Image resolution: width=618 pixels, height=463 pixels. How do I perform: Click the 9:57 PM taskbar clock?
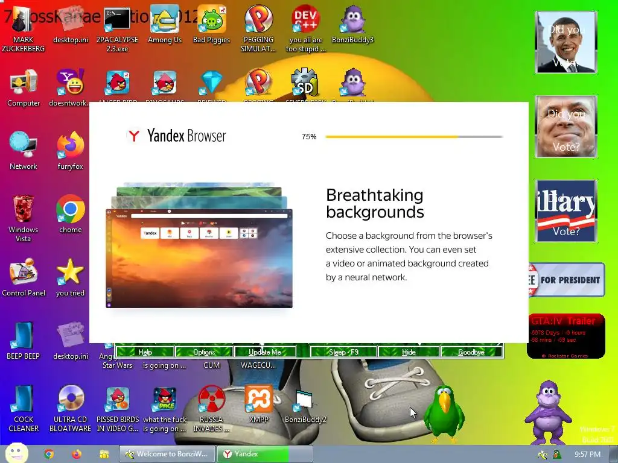point(588,455)
